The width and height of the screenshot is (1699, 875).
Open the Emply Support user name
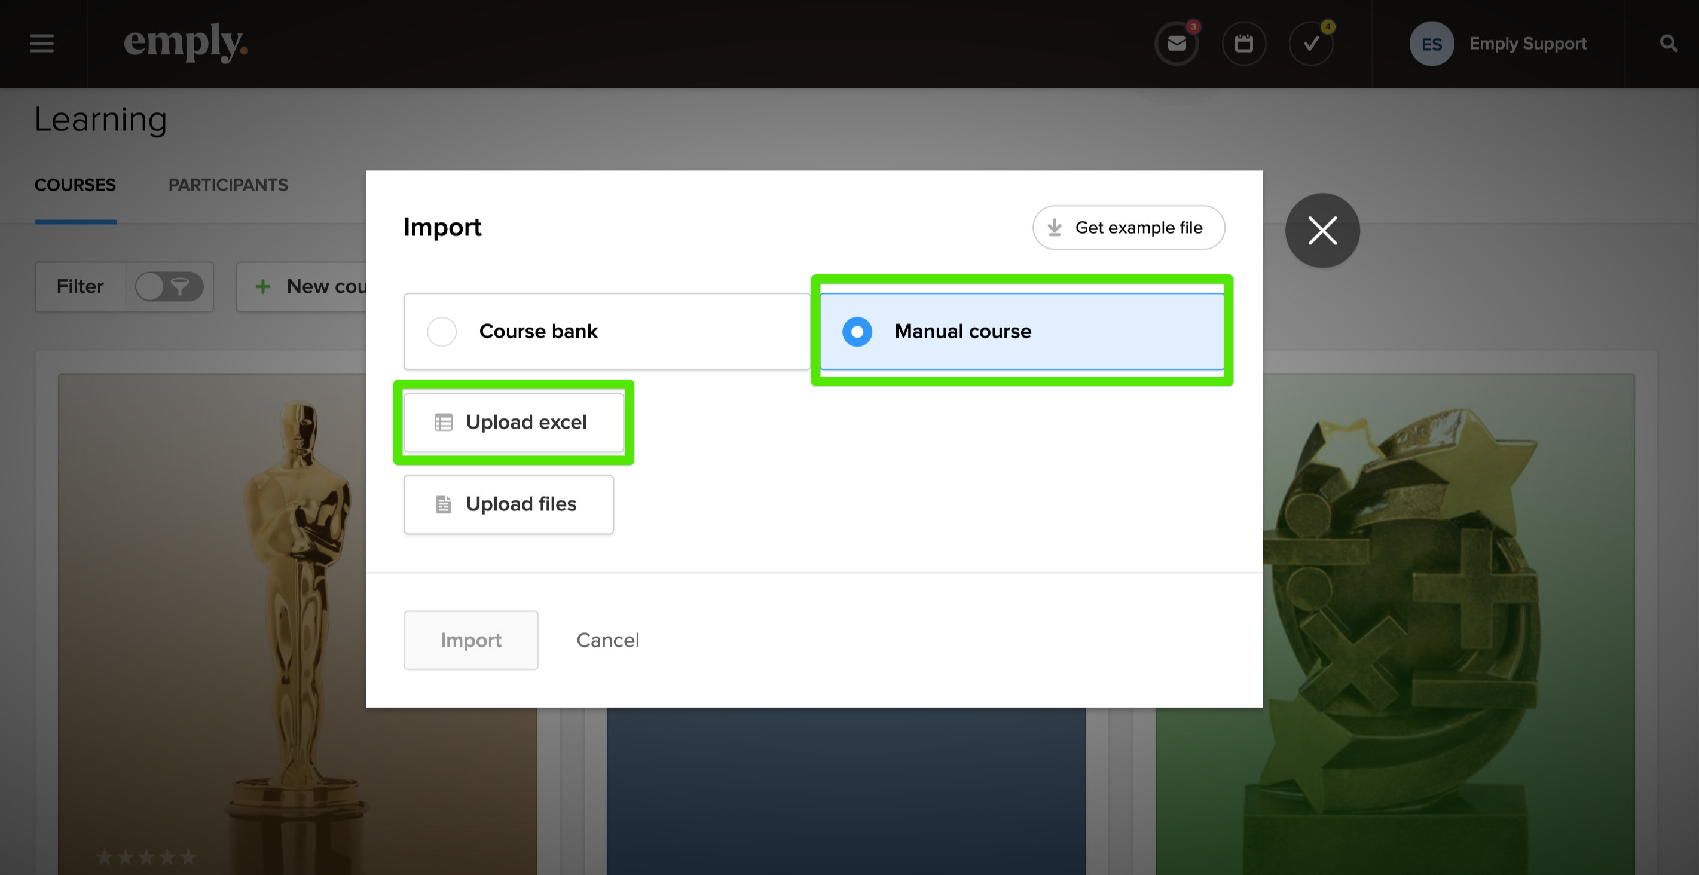point(1527,44)
